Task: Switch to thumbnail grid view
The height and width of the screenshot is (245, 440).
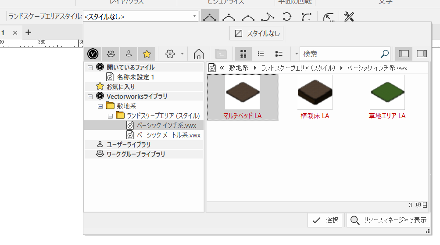Action: (243, 54)
